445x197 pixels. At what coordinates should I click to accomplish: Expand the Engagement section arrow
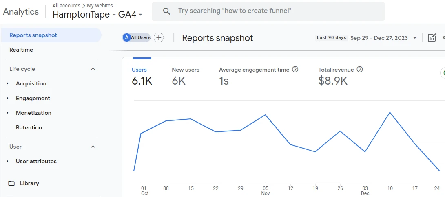[8, 98]
